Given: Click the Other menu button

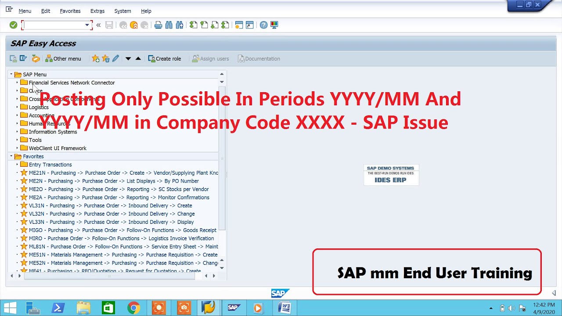Looking at the screenshot, I should coord(63,58).
